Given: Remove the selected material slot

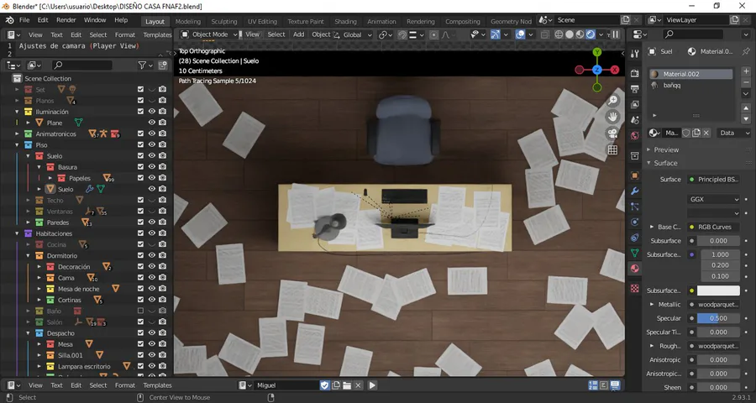Looking at the screenshot, I should click(746, 82).
